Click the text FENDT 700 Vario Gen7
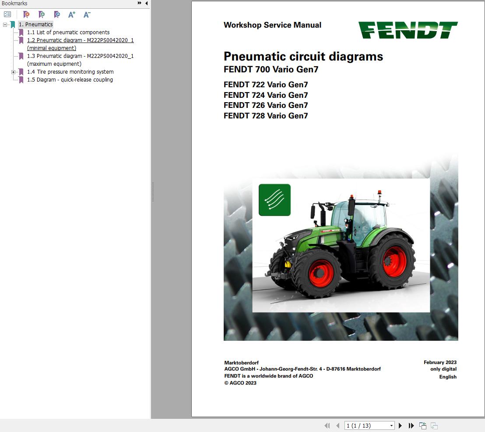485x432 pixels. 271,69
